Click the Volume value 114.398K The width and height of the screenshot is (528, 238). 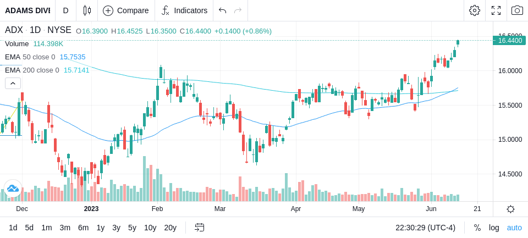pyautogui.click(x=48, y=44)
